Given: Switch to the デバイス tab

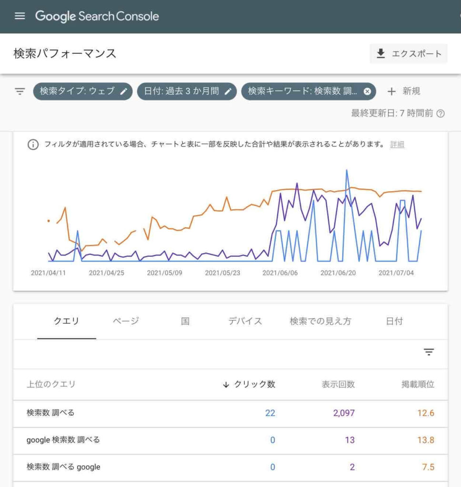Looking at the screenshot, I should tap(245, 321).
